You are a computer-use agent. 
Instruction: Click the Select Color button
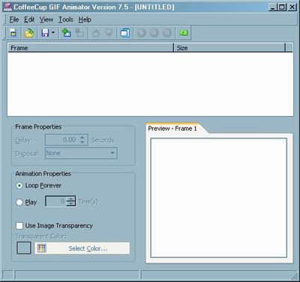pos(82,248)
